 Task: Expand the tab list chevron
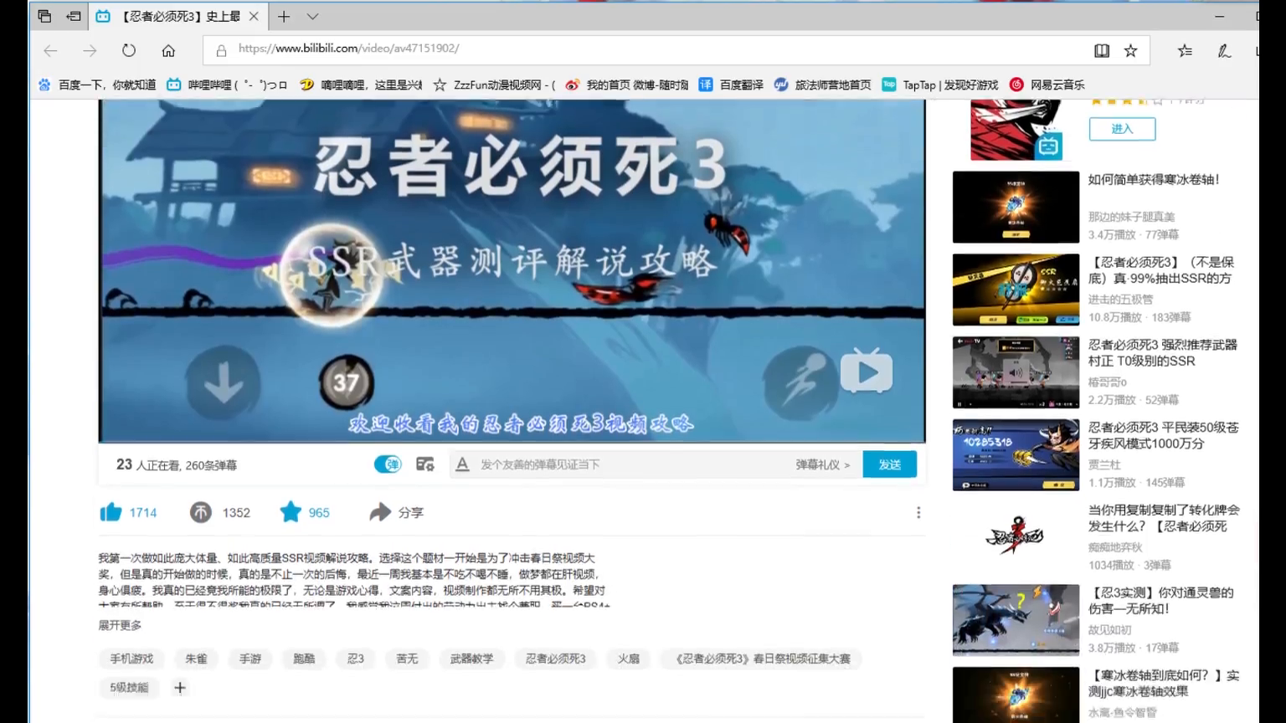click(x=312, y=16)
